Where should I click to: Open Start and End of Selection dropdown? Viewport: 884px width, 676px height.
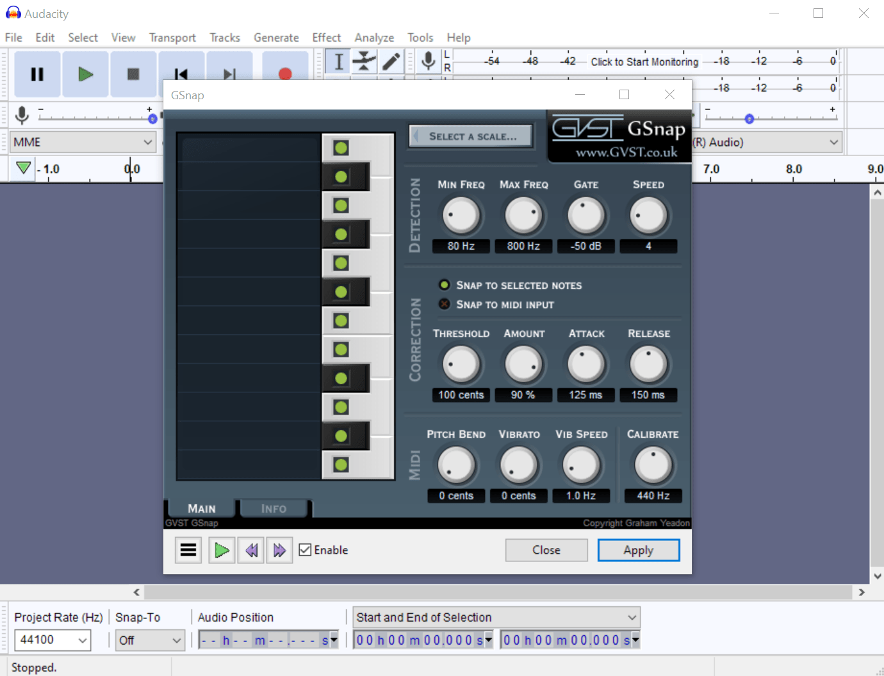tap(496, 617)
